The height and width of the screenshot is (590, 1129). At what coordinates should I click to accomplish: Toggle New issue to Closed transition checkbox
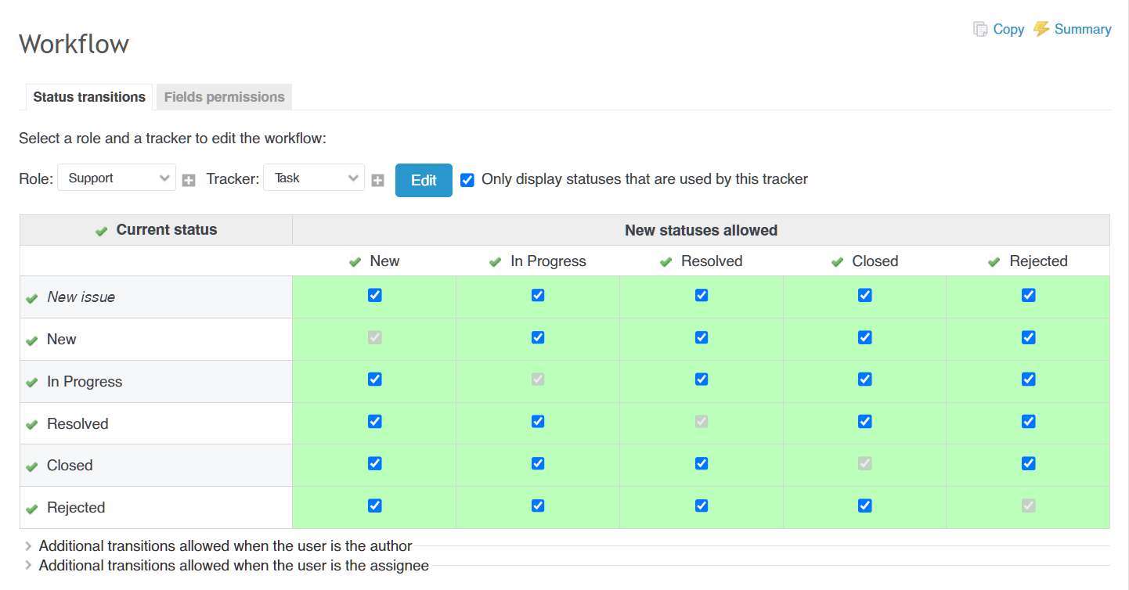tap(864, 295)
